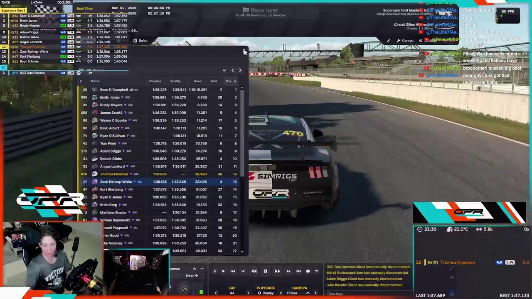This screenshot has width=532, height=299.
Task: Select Zach Rattray-White results row
Action: coord(158,182)
